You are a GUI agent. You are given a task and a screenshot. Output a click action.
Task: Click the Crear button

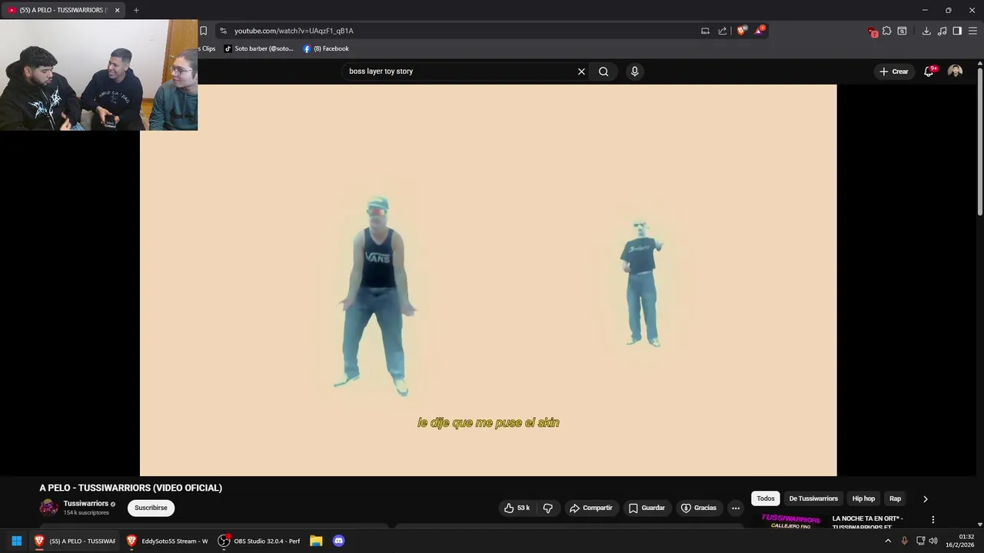[894, 71]
